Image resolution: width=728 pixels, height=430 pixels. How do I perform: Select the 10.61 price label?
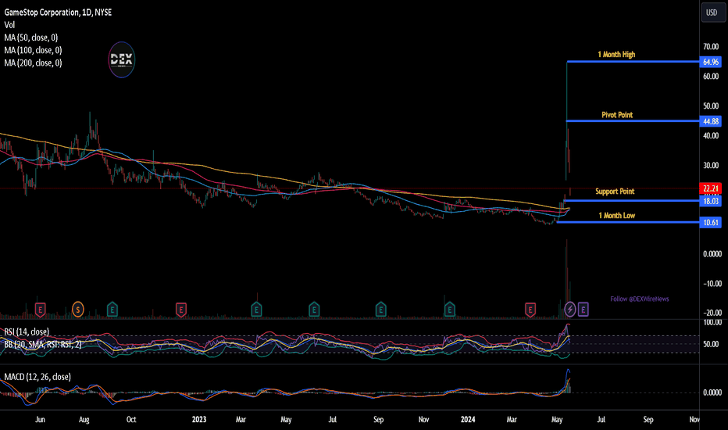click(710, 222)
